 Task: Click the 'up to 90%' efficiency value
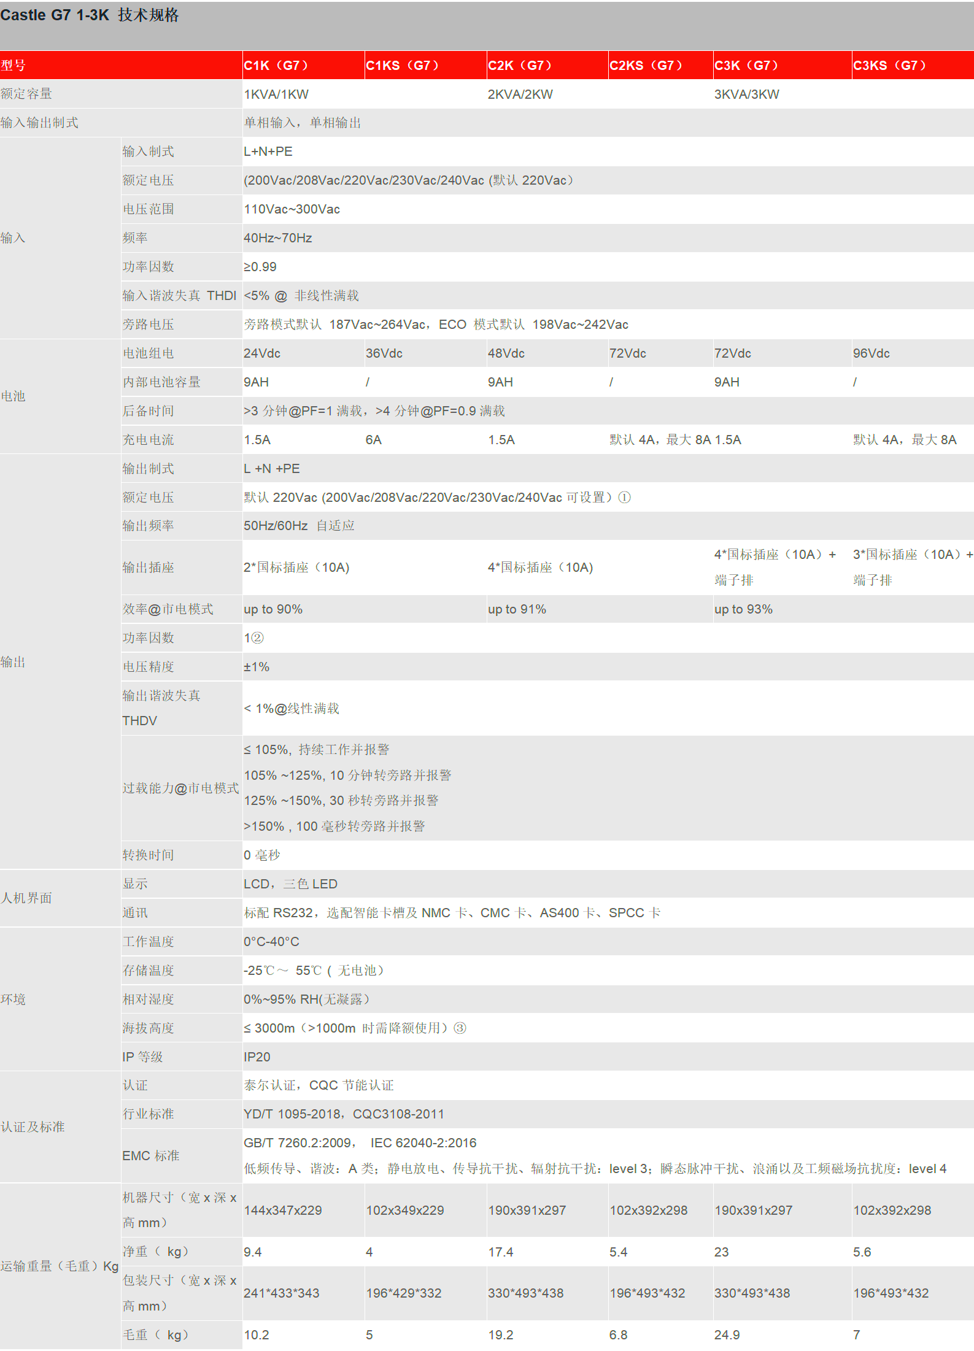[273, 609]
